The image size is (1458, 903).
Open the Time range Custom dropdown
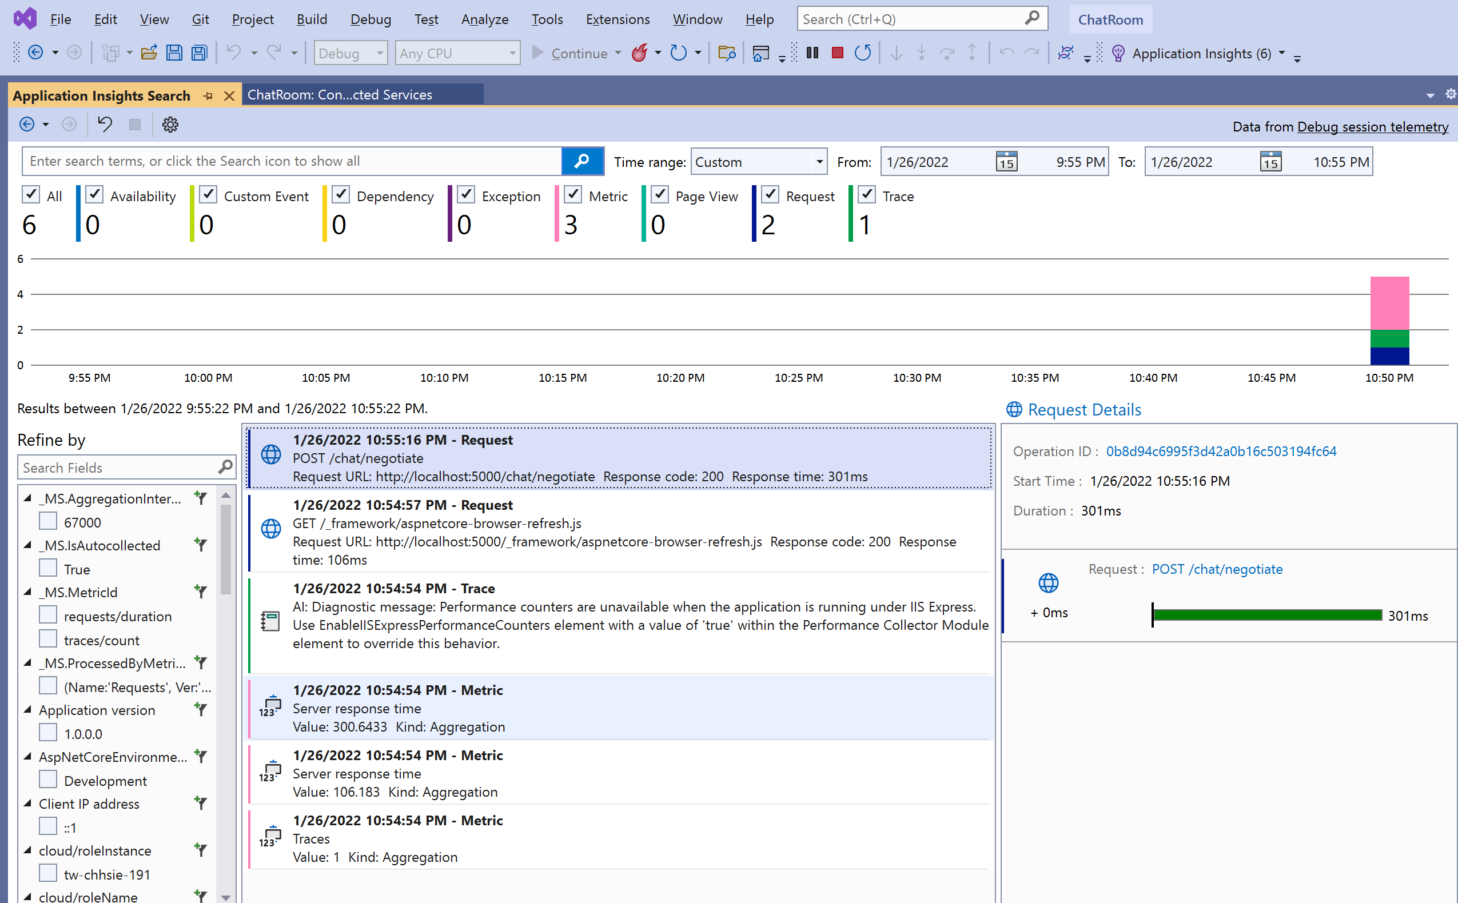(x=759, y=162)
